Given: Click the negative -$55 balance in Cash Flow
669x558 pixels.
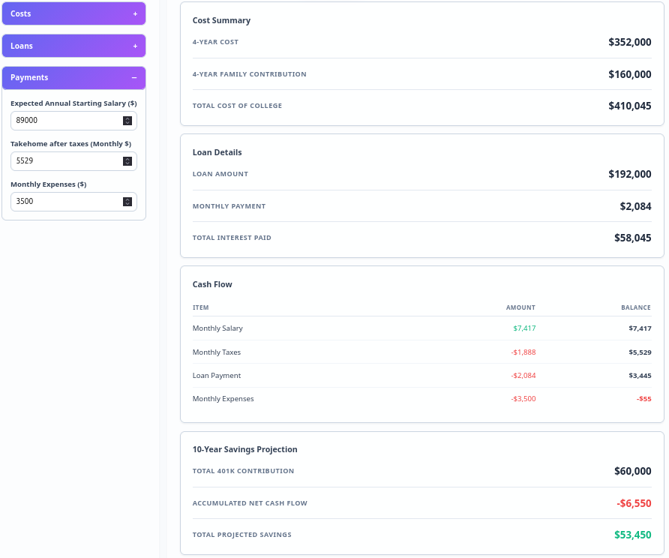Looking at the screenshot, I should [x=643, y=399].
